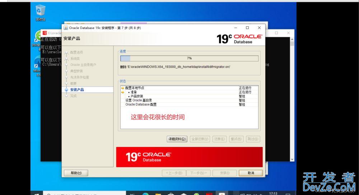The width and height of the screenshot is (359, 195).
Task: Click 暂挂 status of 设置 Oracle 基目录
Action: pos(242,100)
